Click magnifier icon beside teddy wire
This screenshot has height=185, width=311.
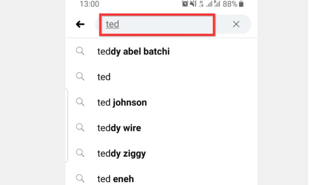[80, 128]
